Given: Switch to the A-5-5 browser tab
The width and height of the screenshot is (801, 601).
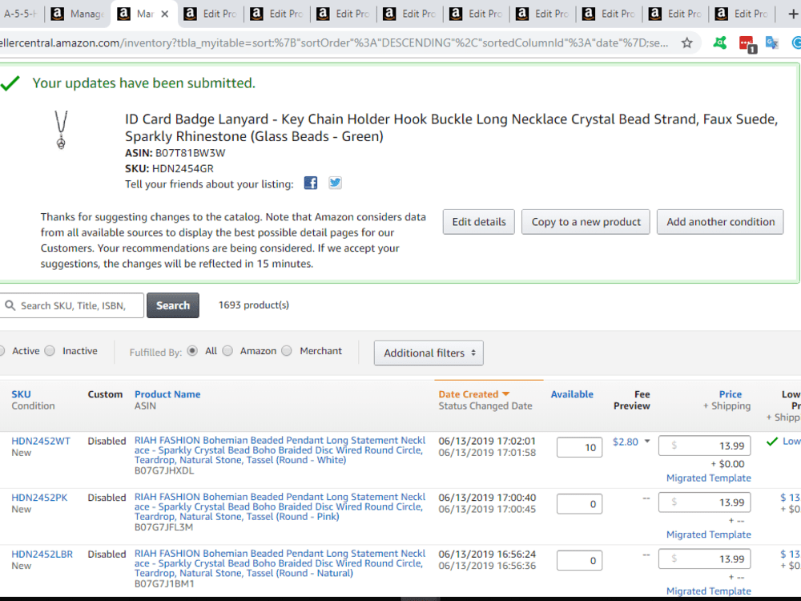Looking at the screenshot, I should coord(21,14).
